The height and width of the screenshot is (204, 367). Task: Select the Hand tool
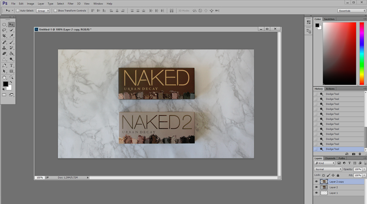[4, 77]
